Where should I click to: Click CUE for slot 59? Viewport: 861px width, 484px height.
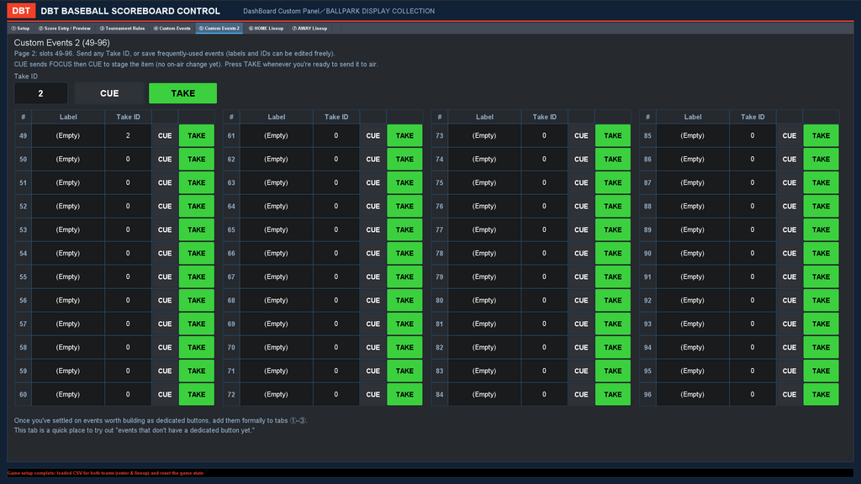point(165,371)
